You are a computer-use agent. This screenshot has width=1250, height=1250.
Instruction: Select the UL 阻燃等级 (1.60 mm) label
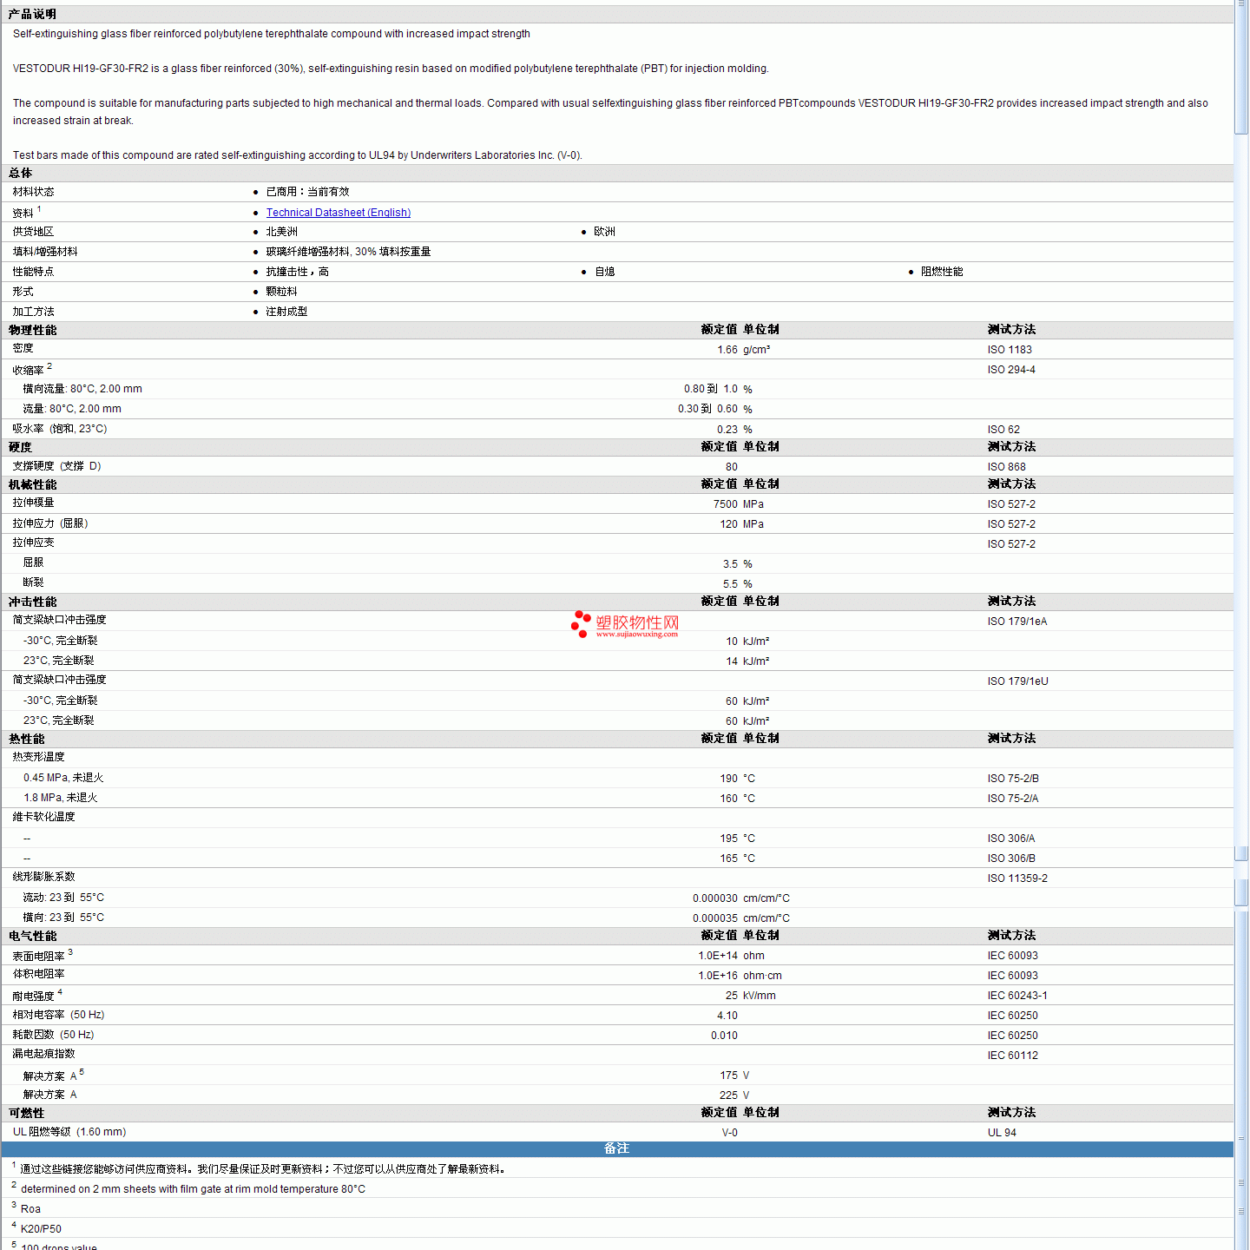pos(69,1132)
